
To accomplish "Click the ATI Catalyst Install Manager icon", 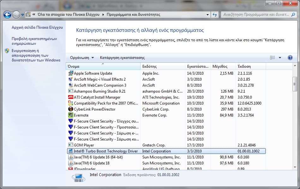I will pos(71,97).
